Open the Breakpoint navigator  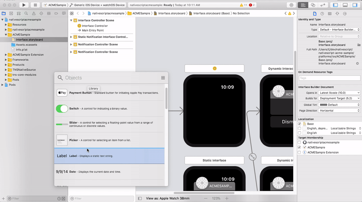(57, 13)
